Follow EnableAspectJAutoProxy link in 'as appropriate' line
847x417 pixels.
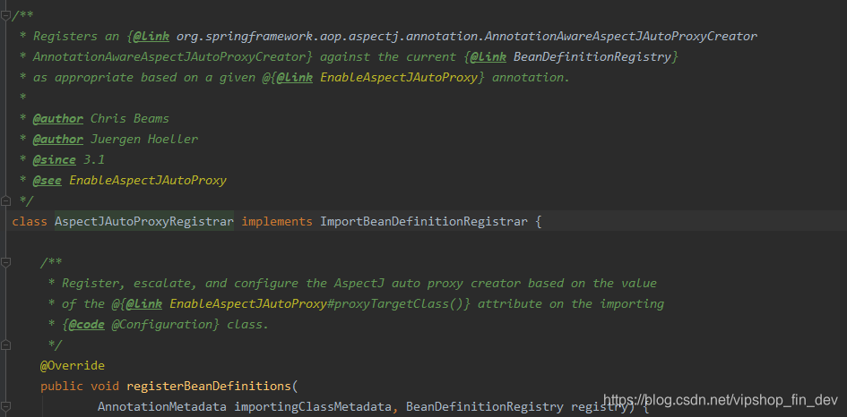(x=399, y=77)
